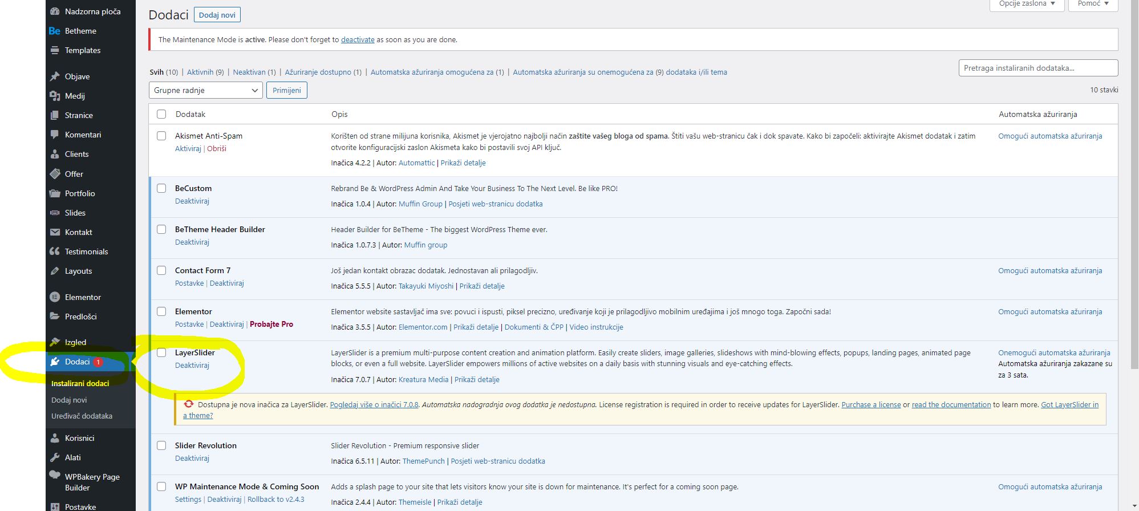Enable auto-updates for Contact Form 7
1139x511 pixels.
click(x=1050, y=270)
